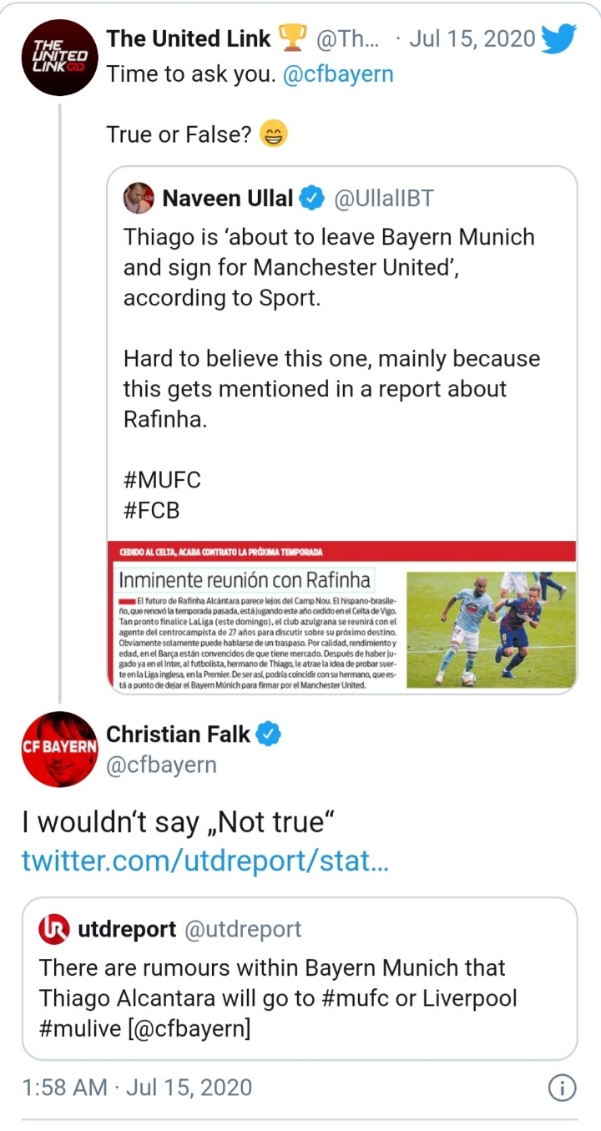Click Christian Falk's verified checkmark badge
The height and width of the screenshot is (1131, 601).
[269, 735]
